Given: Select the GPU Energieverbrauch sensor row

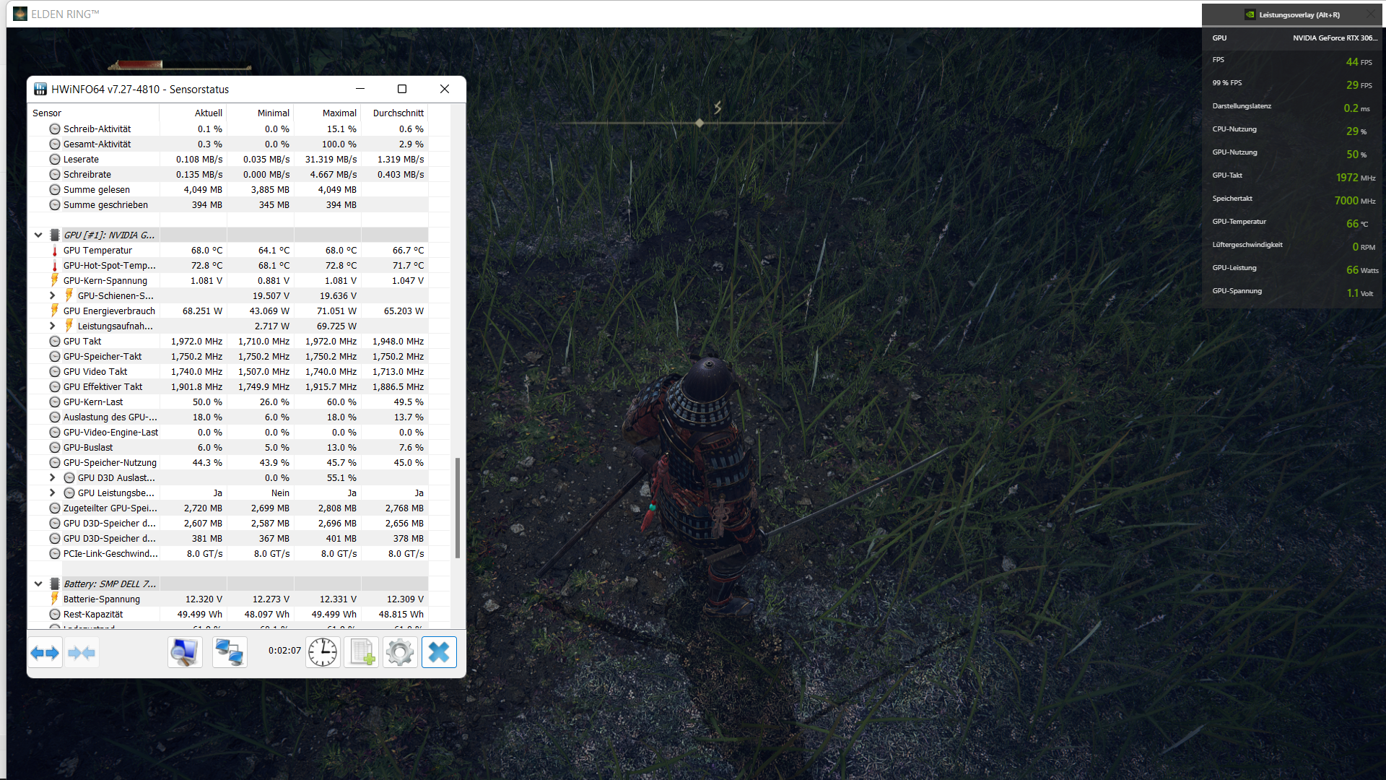Looking at the screenshot, I should point(109,311).
